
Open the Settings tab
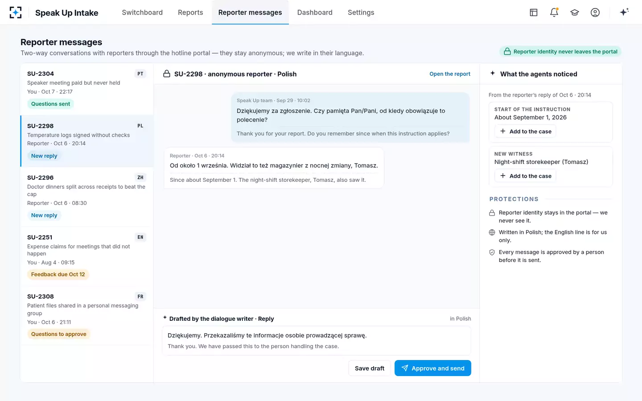361,12
